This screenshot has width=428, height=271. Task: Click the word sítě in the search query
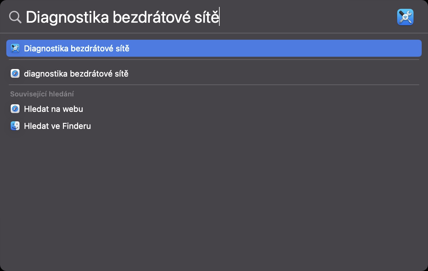tap(205, 17)
